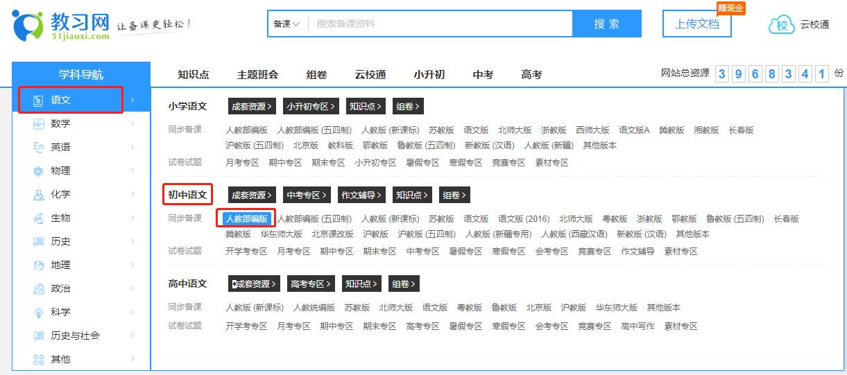Open 苏教版 link under 小学语文
Viewport: 847px width, 375px height.
click(441, 130)
